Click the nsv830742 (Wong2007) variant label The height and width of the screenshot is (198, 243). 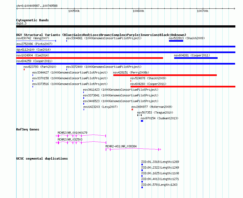pos(33,38)
